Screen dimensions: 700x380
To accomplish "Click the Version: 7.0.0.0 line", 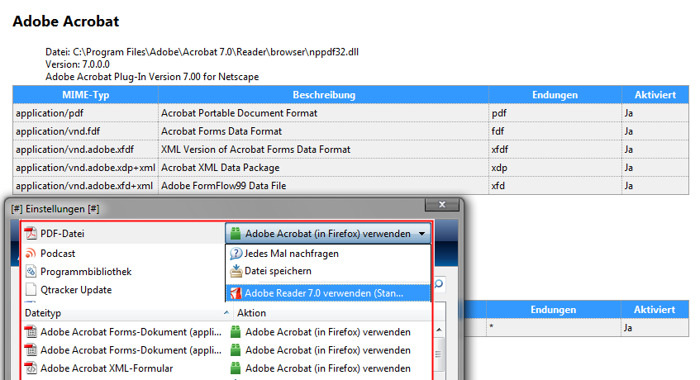I will click(77, 64).
